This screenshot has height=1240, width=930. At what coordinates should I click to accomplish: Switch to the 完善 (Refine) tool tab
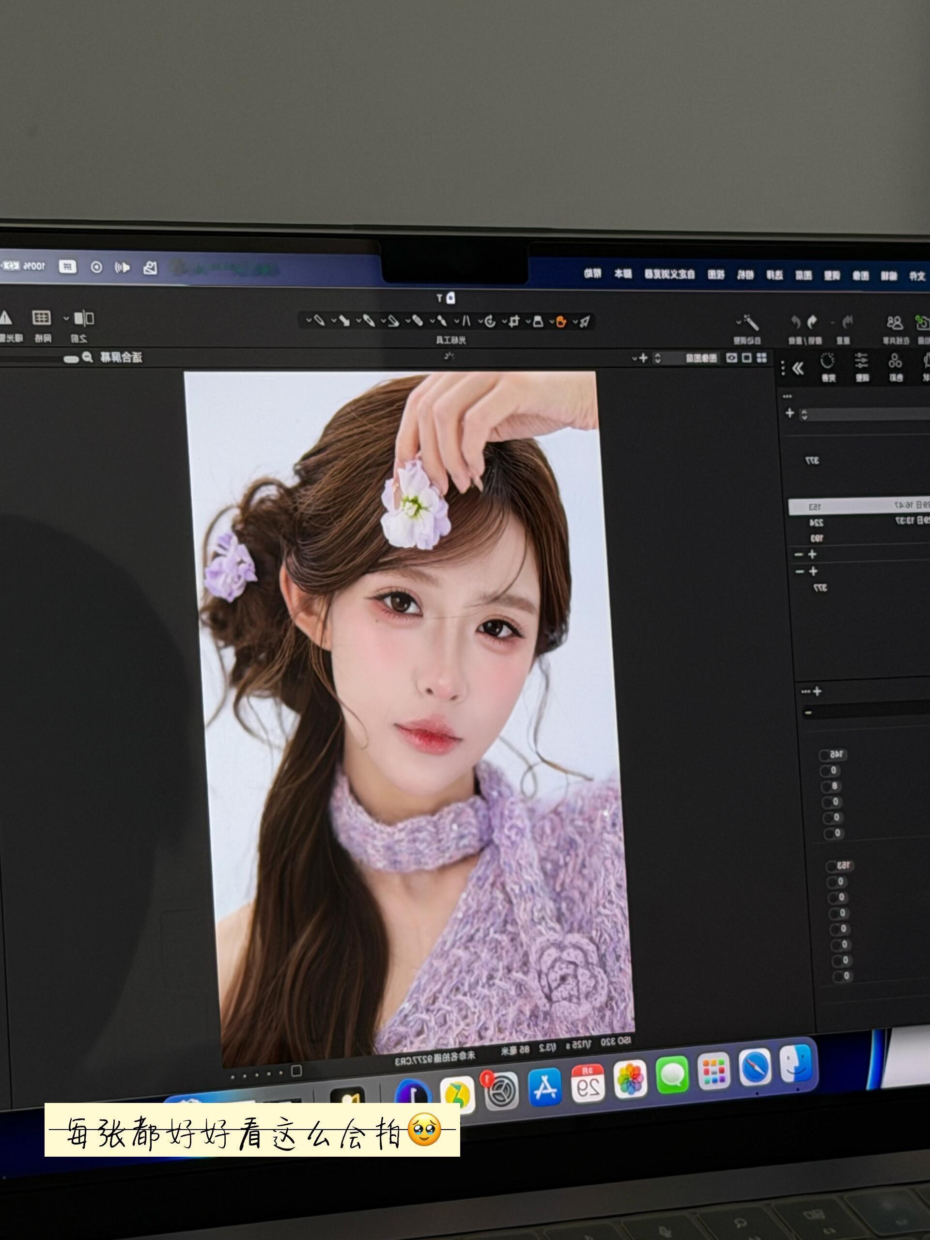(828, 367)
